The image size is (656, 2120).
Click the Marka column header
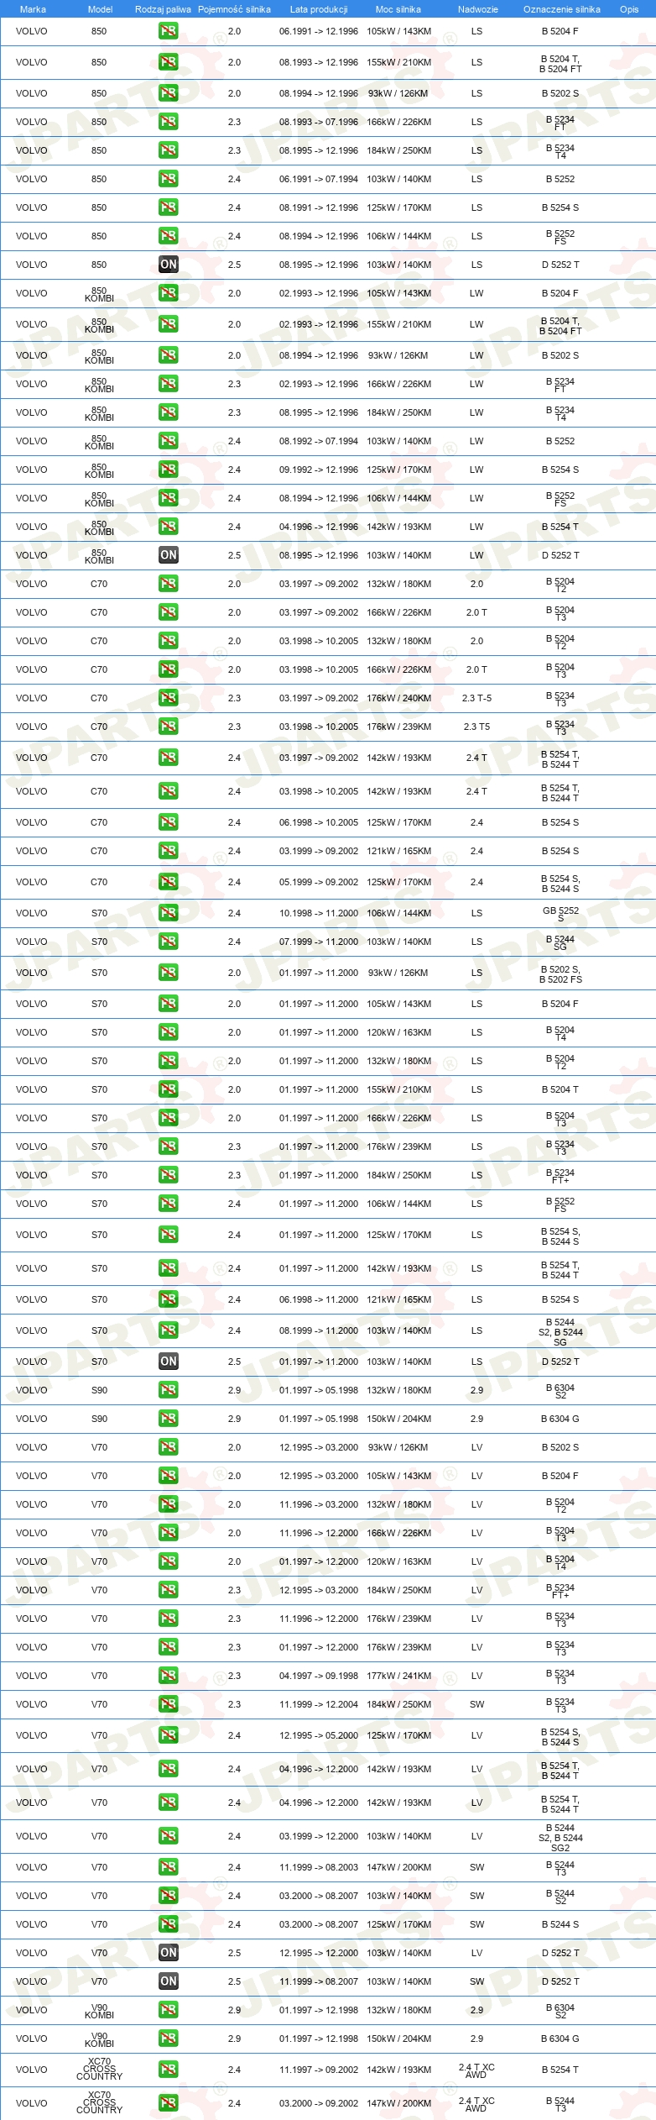pos(33,9)
